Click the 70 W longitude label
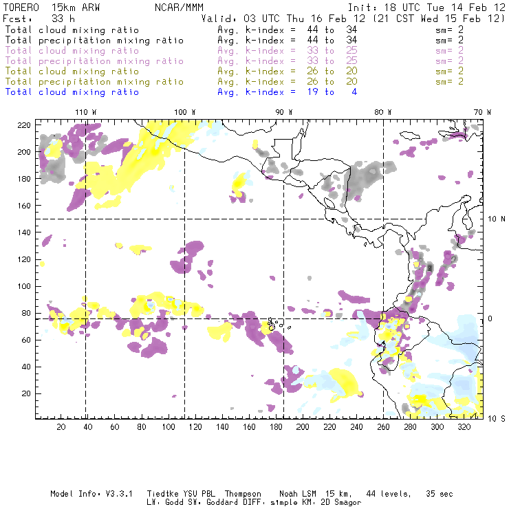This screenshot has width=509, height=509. coord(483,112)
